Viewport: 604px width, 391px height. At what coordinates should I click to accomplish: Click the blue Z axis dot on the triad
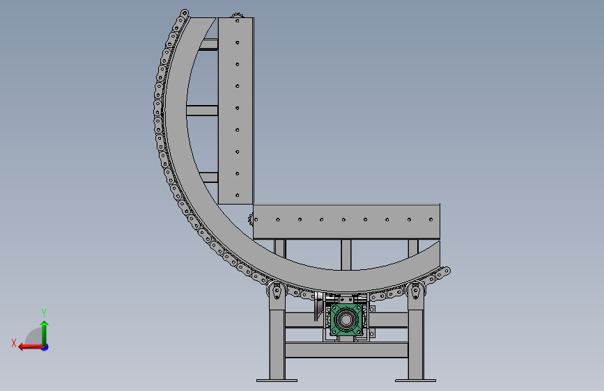[45, 347]
